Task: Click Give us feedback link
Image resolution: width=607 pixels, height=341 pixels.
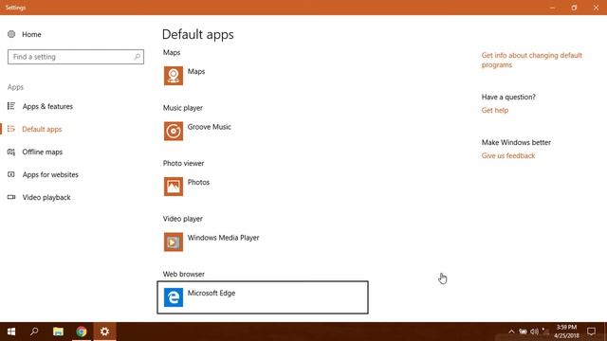Action: coord(508,155)
